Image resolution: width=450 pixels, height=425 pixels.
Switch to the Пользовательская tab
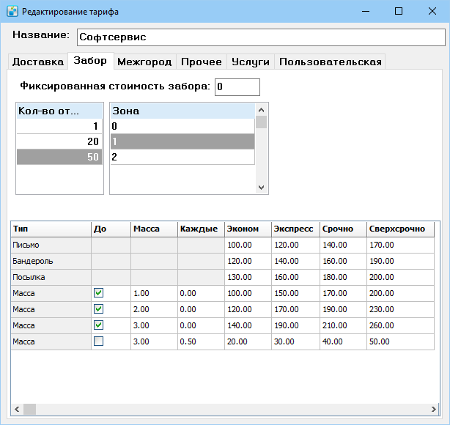click(330, 62)
